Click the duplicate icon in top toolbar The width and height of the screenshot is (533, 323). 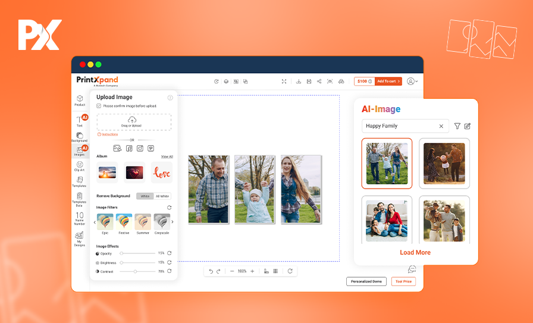pos(246,81)
